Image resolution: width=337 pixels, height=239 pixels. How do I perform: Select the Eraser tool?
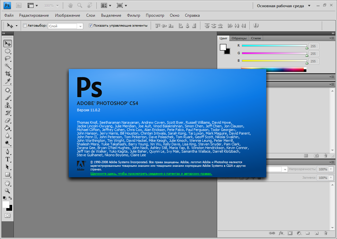coord(8,120)
